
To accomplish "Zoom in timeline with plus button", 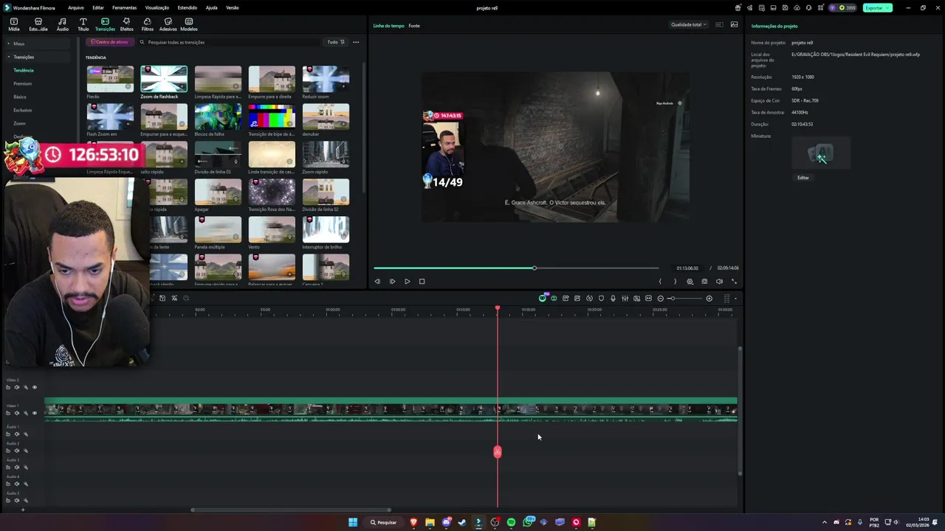I will [709, 298].
